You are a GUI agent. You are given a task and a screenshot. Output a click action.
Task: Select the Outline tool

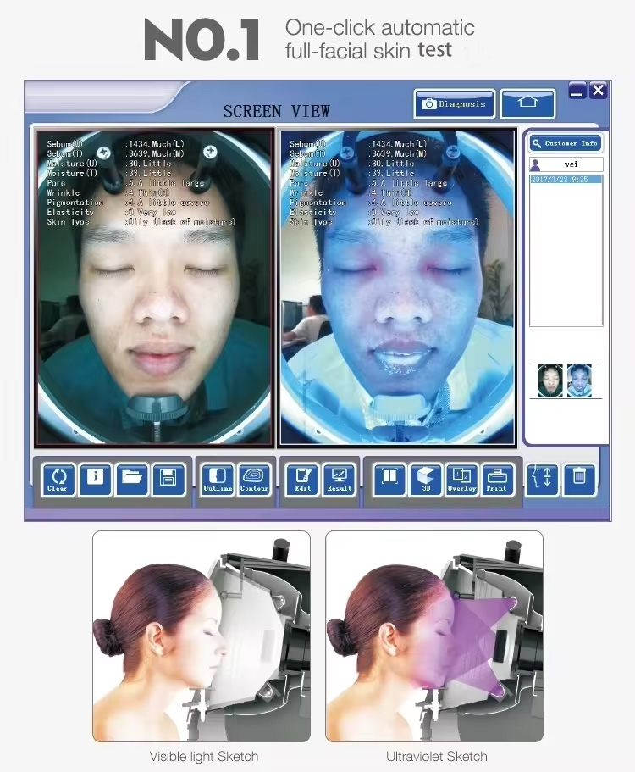pyautogui.click(x=218, y=480)
